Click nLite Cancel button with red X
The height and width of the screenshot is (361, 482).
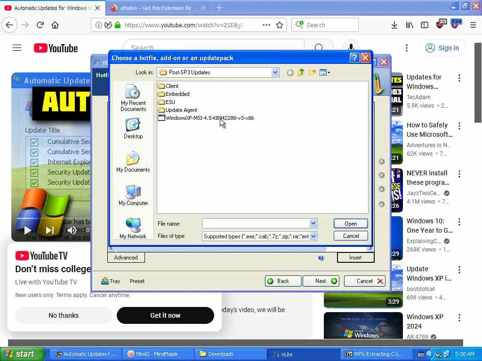(365, 281)
